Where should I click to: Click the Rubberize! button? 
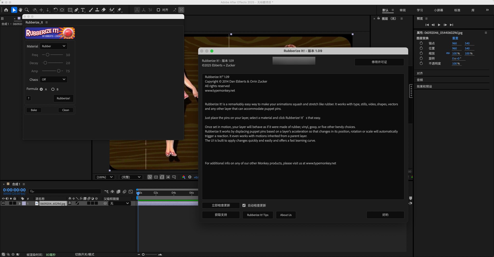(x=63, y=98)
